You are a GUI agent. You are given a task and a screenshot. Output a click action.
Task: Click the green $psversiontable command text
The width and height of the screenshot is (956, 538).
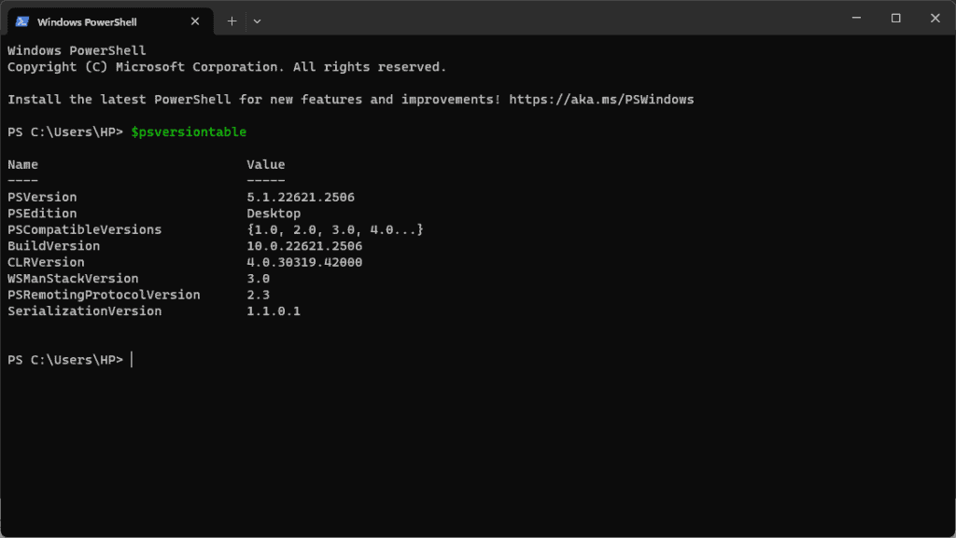tap(188, 131)
